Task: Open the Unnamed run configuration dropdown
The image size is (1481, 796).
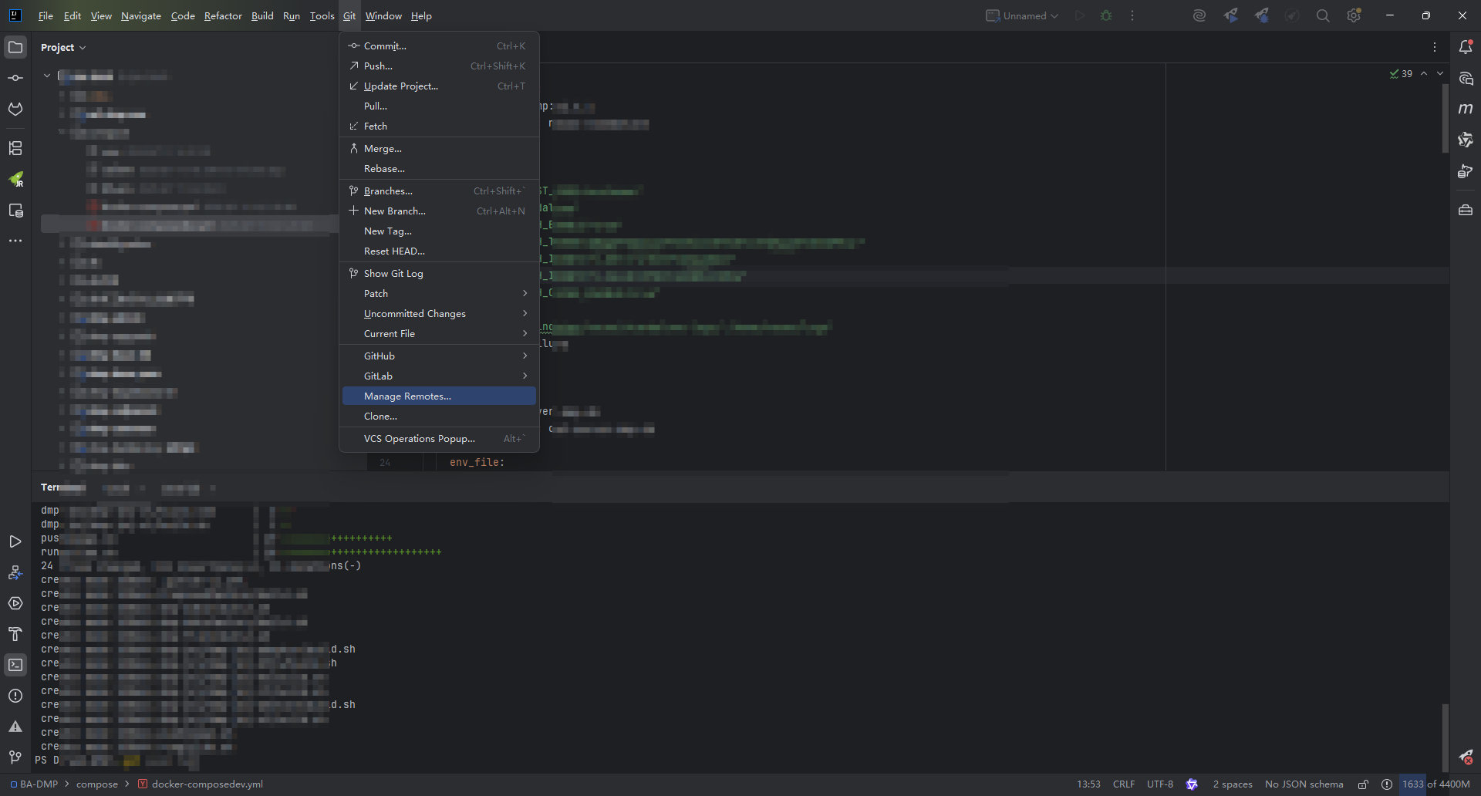Action: point(1022,15)
